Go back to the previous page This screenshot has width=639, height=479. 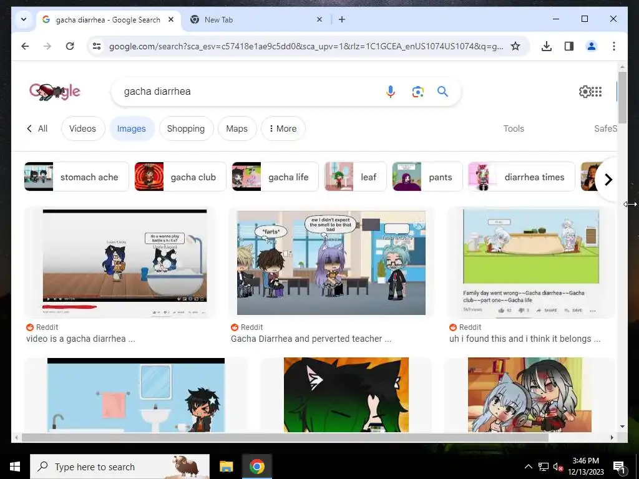tap(25, 46)
